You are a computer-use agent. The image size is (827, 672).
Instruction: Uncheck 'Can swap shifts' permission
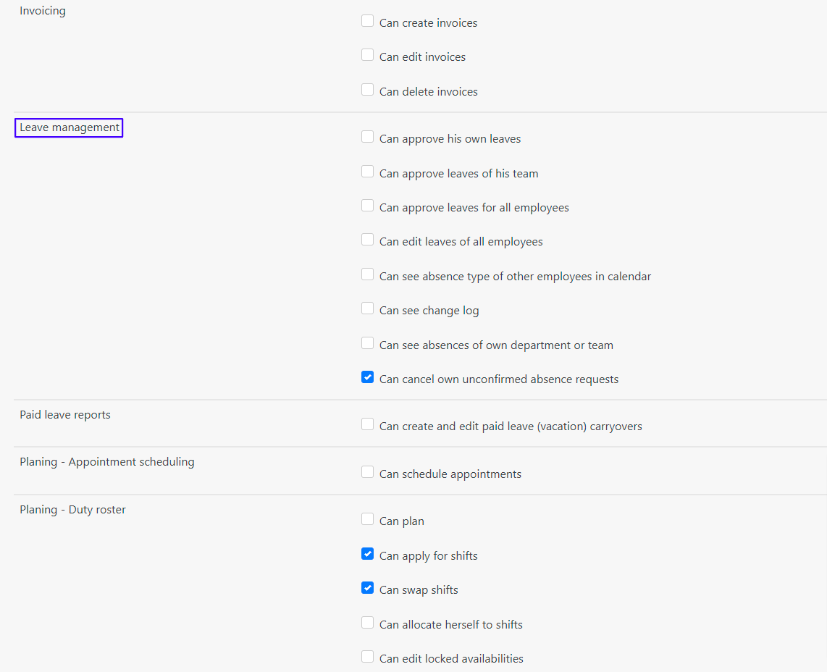[x=367, y=588]
